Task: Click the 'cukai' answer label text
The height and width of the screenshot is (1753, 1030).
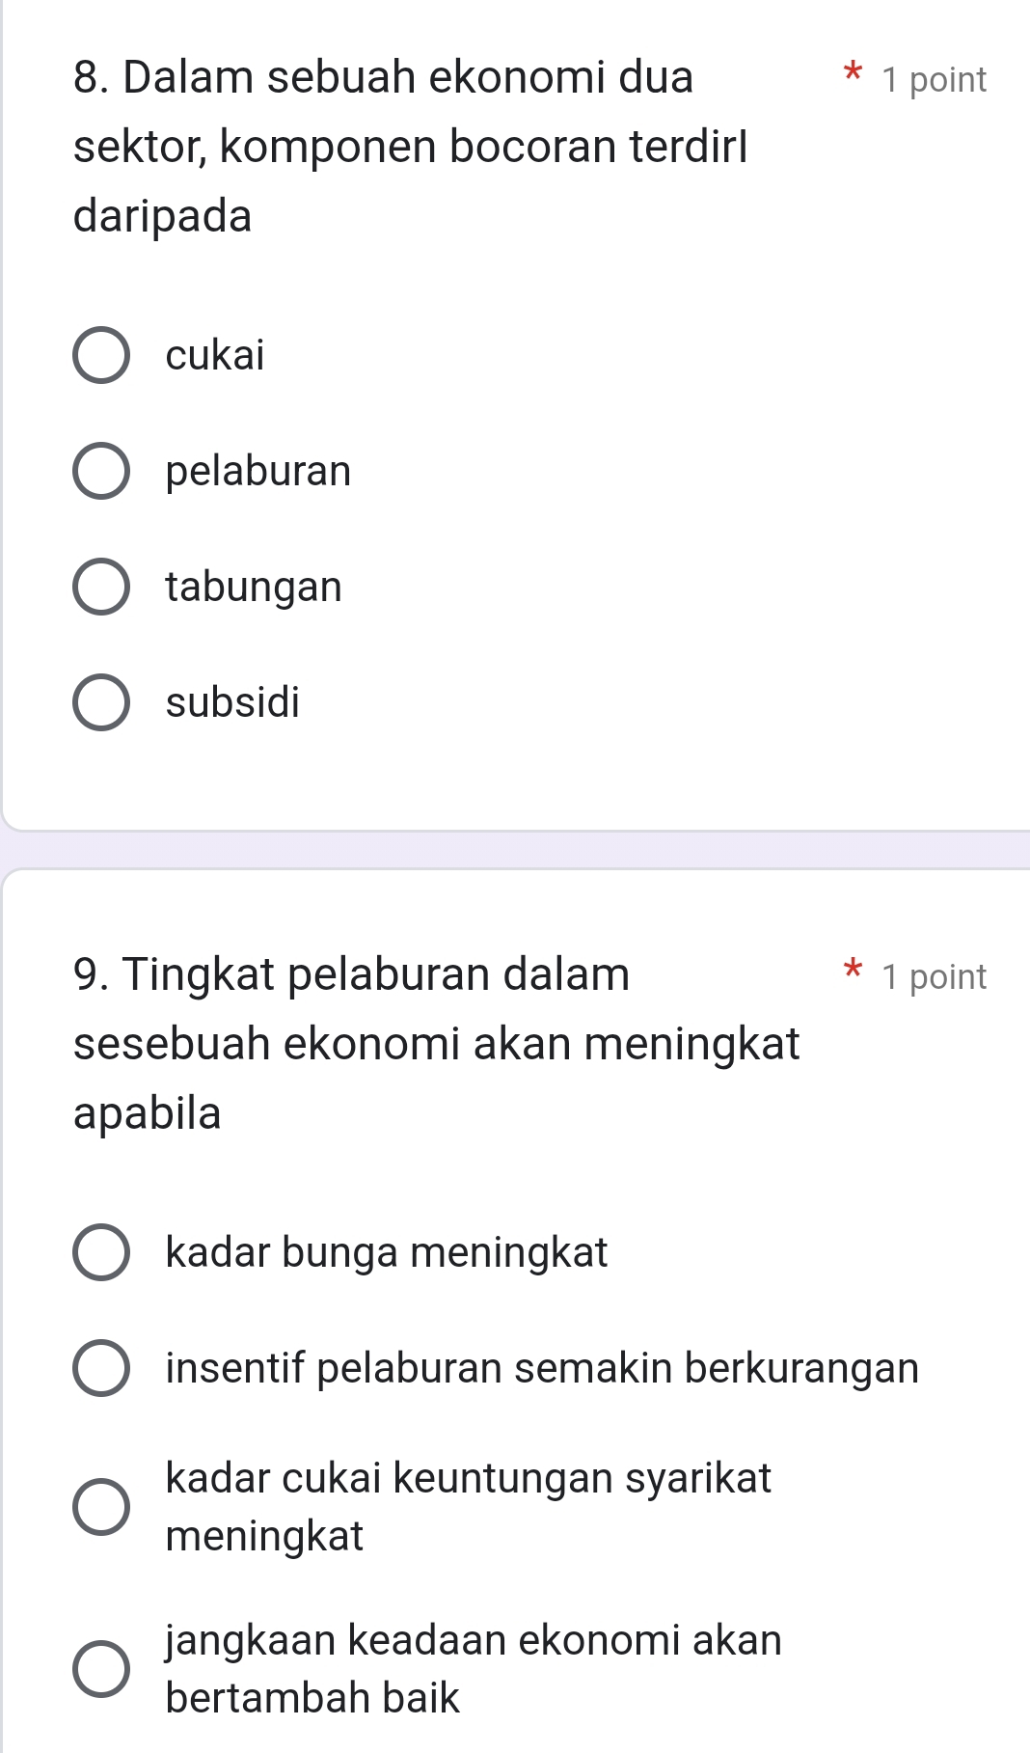Action: [215, 356]
